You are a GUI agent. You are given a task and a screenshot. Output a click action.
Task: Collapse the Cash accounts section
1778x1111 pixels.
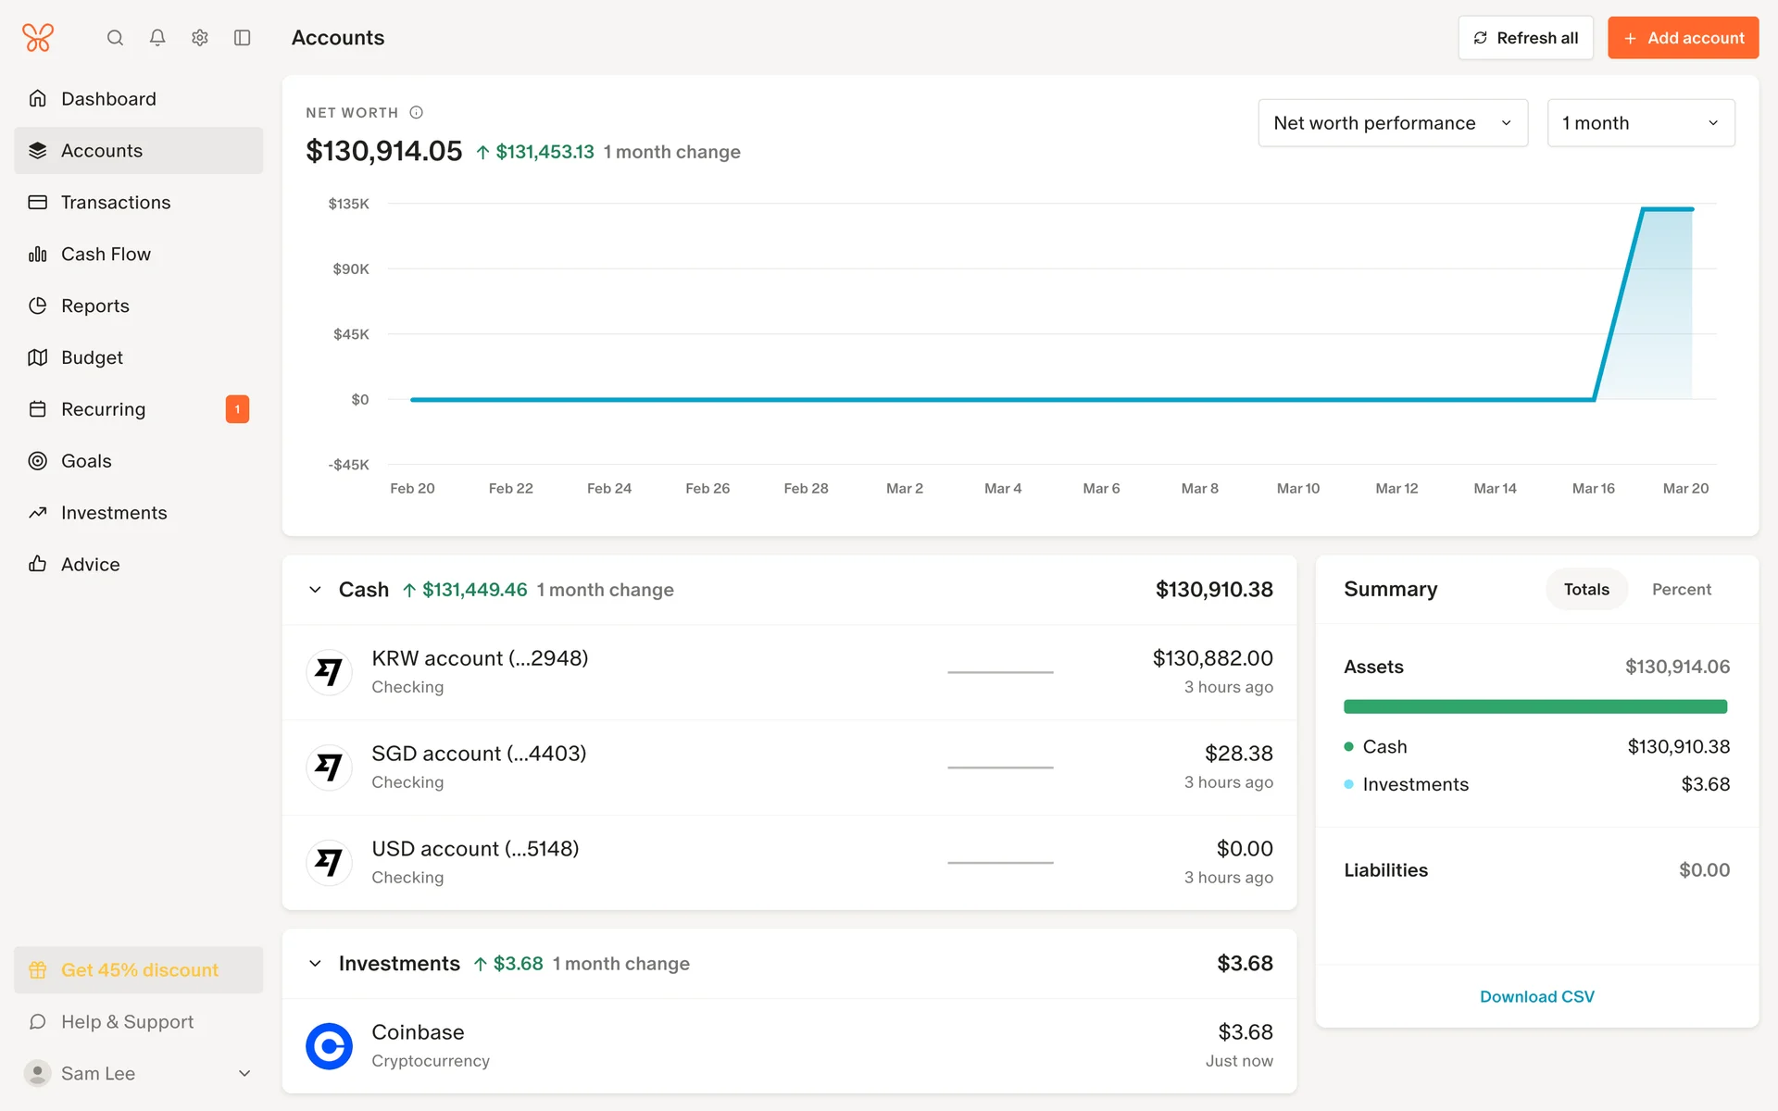coord(316,590)
